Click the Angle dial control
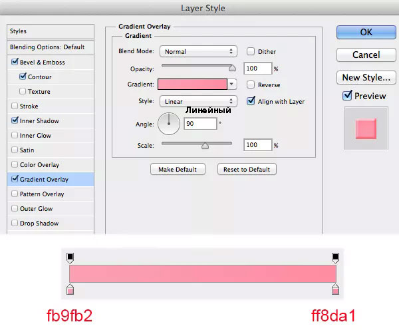 click(169, 124)
